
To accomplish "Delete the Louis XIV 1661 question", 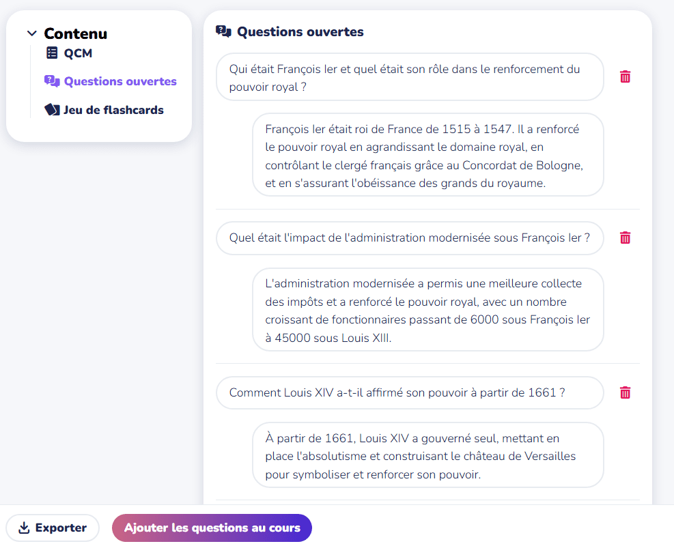I will 625,392.
